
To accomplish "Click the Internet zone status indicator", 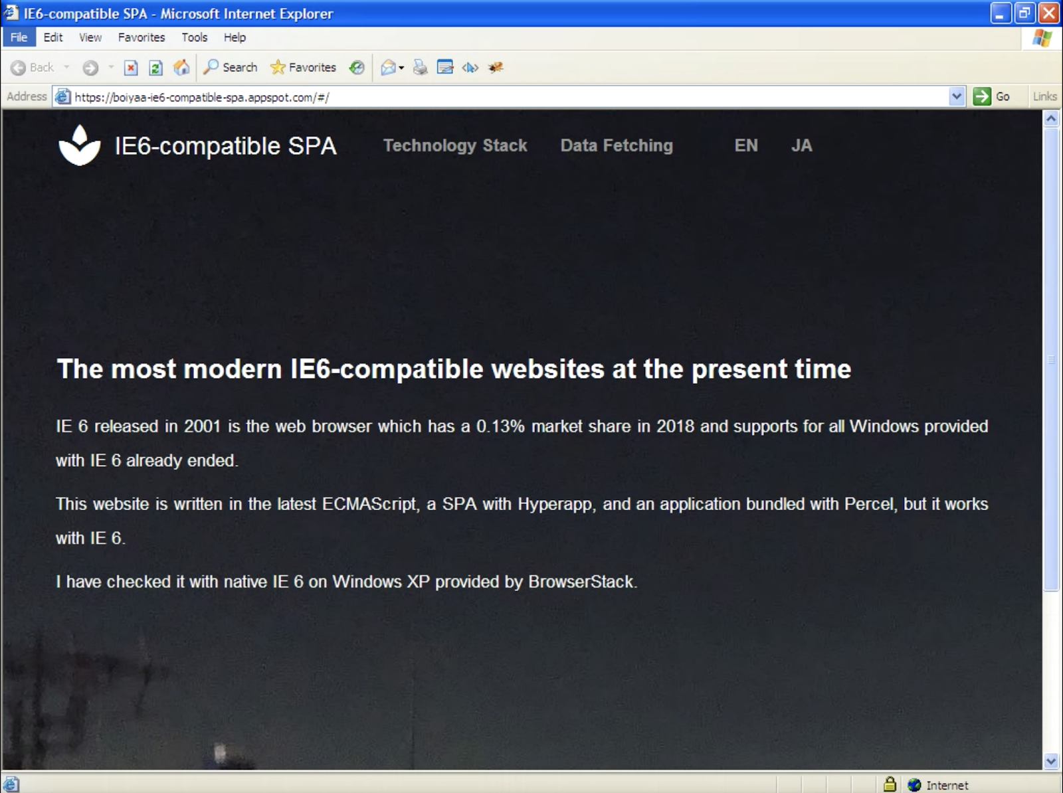I will coord(938,785).
